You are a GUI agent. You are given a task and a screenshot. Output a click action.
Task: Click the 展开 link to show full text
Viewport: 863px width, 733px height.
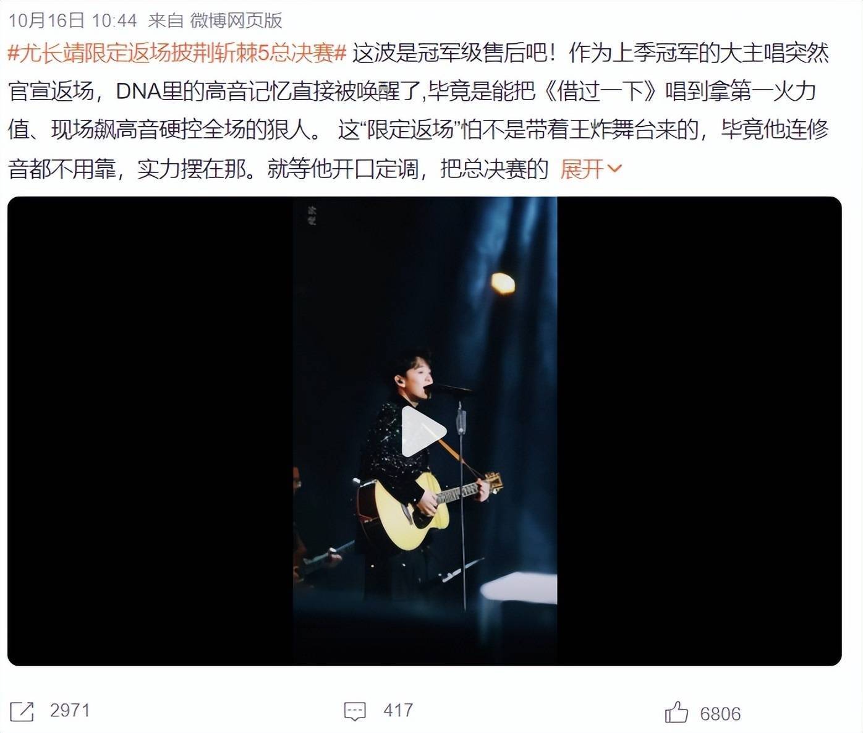coord(582,168)
